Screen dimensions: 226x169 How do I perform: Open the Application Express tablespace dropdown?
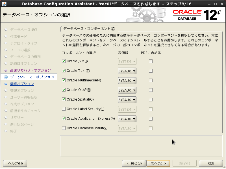[127, 119]
